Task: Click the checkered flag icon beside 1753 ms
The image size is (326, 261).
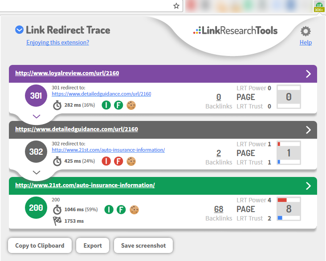Action: [57, 221]
